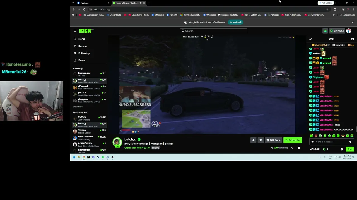Screen dimensions: 357x200
Task: Open the emoji picker in the chat box
Action: point(350,142)
